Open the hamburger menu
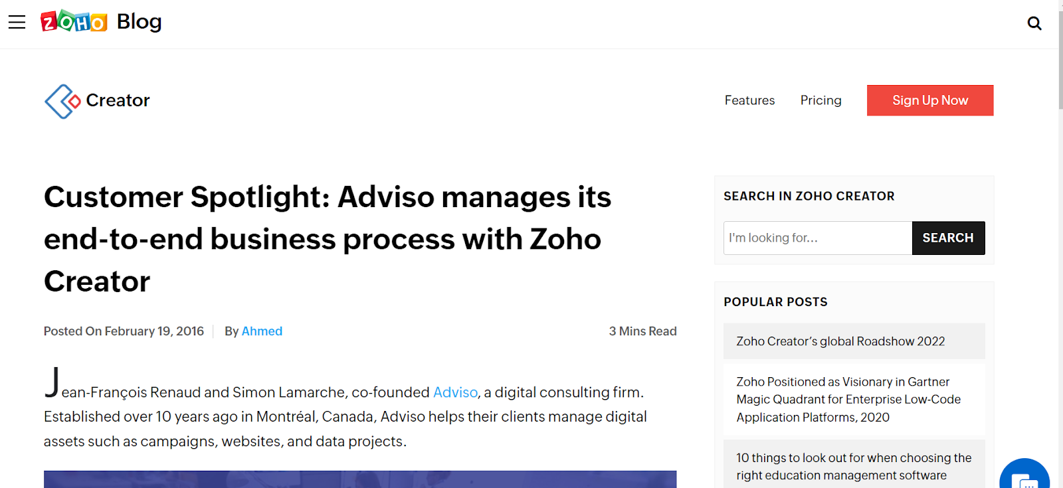This screenshot has width=1063, height=488. (x=17, y=22)
